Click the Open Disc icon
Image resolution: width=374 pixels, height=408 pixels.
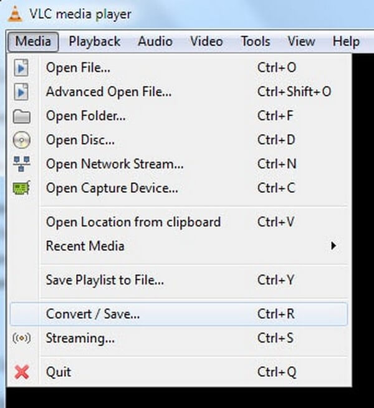(22, 140)
